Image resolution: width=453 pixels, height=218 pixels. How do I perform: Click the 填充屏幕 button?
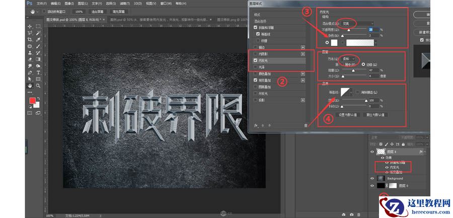(x=118, y=12)
